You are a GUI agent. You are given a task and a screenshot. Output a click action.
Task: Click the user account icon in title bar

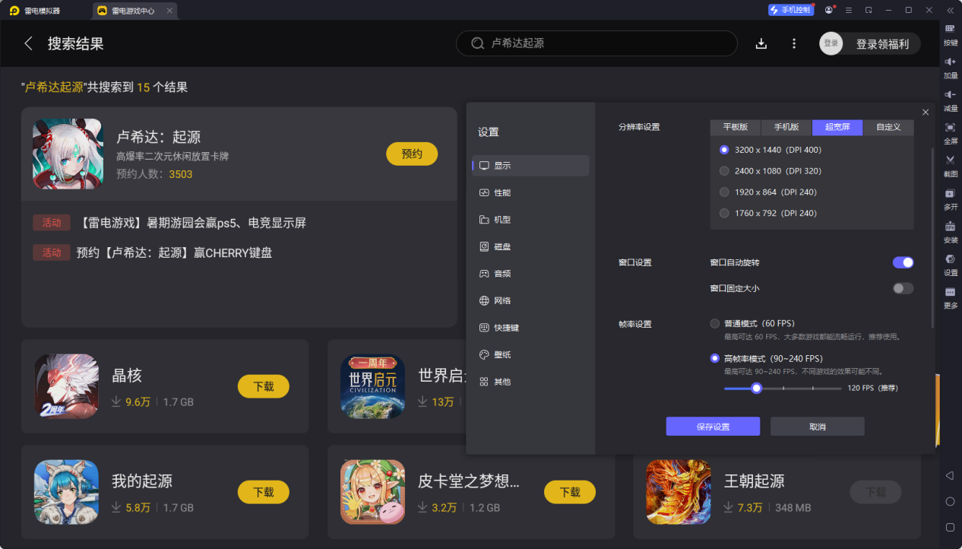[x=829, y=10]
